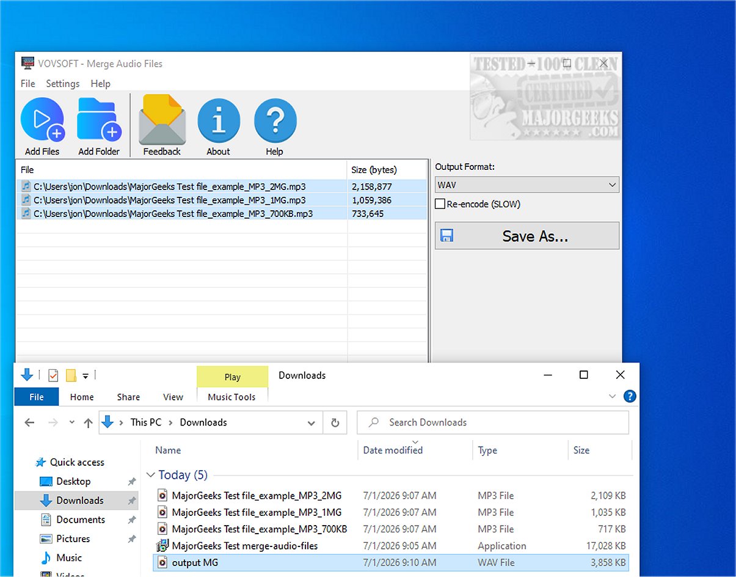
Task: Click the Save As... button
Action: (527, 235)
